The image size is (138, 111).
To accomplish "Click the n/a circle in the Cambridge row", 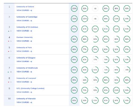I will point(95,19).
